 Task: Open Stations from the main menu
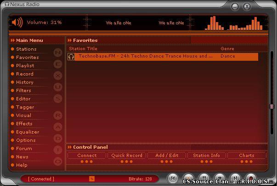click(26, 49)
